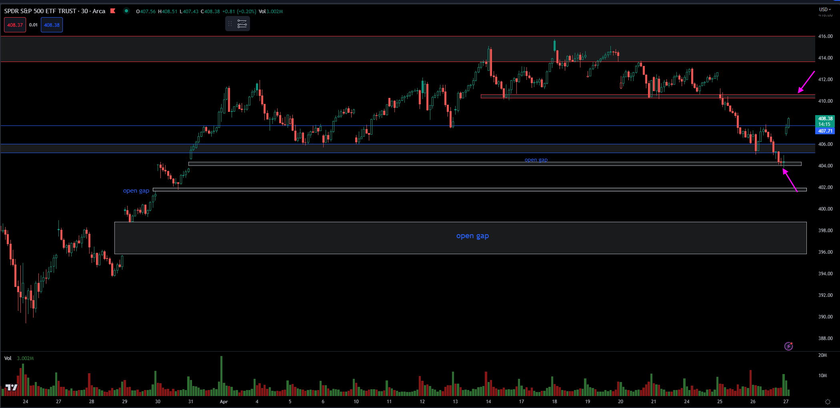Viewport: 840px width, 408px height.
Task: Click the blue 407.71 price label on axis
Action: tap(825, 131)
